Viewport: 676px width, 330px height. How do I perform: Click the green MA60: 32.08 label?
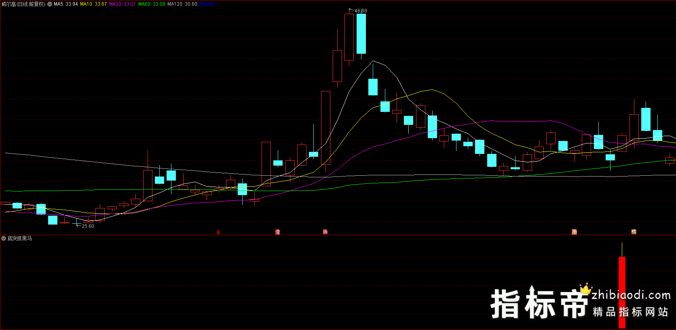pos(152,4)
